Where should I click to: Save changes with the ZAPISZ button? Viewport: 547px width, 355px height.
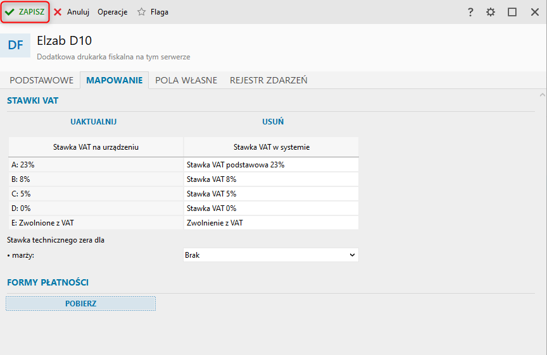pyautogui.click(x=25, y=12)
